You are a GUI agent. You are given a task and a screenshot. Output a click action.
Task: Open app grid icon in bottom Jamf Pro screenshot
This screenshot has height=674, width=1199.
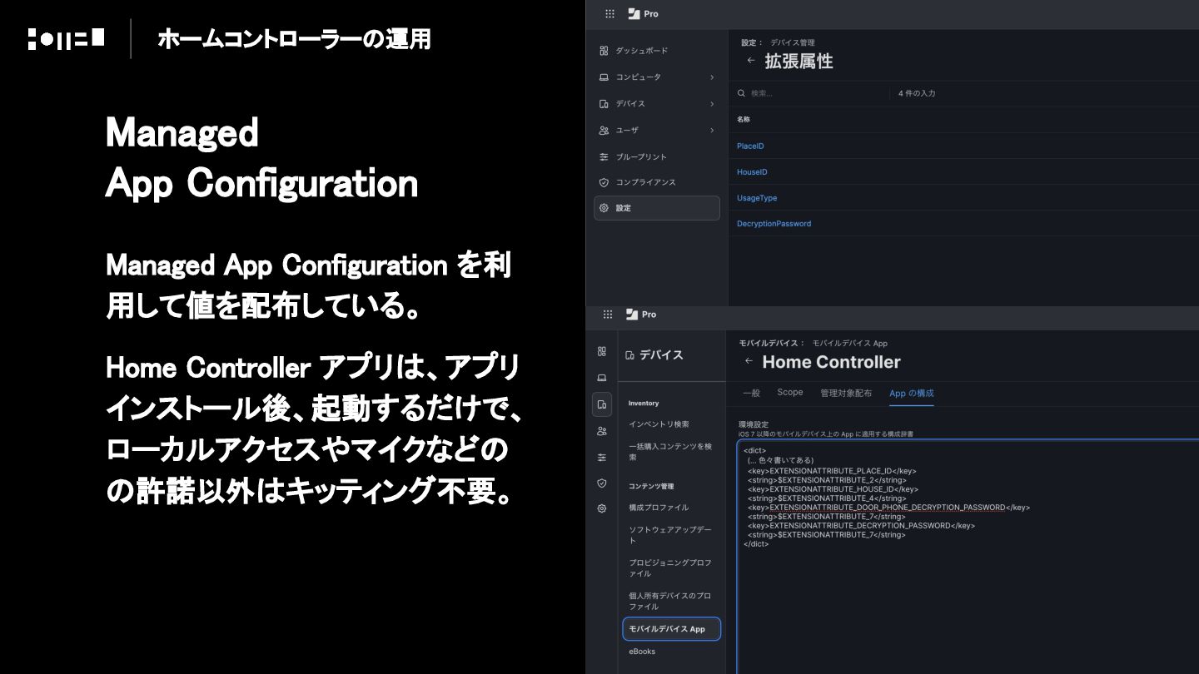(x=608, y=315)
